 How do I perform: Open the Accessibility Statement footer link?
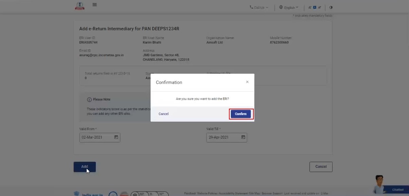point(233,193)
